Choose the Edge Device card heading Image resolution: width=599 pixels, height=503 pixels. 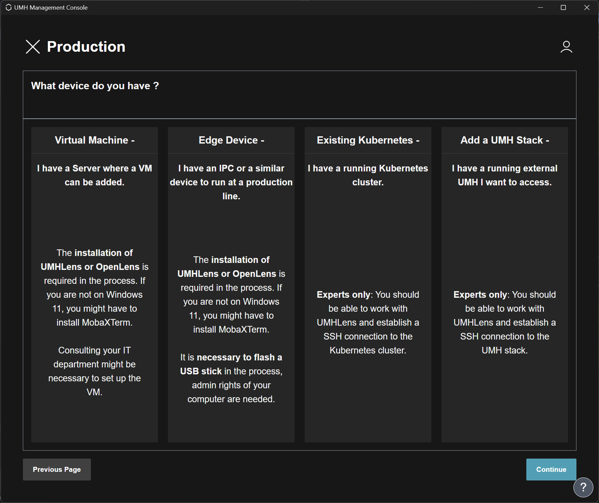231,140
